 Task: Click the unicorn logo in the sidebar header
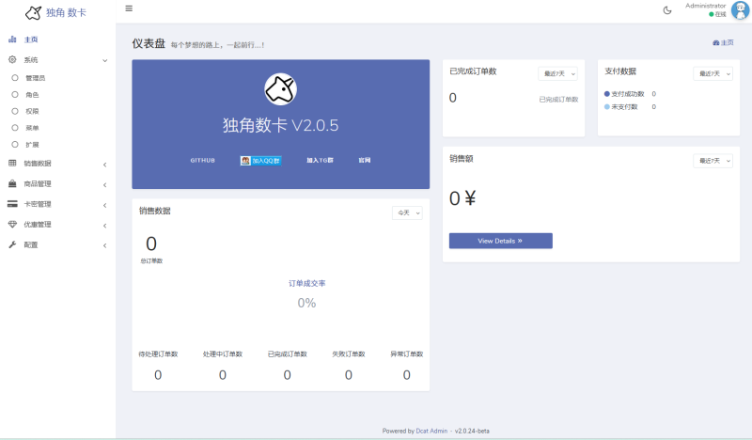(x=33, y=13)
